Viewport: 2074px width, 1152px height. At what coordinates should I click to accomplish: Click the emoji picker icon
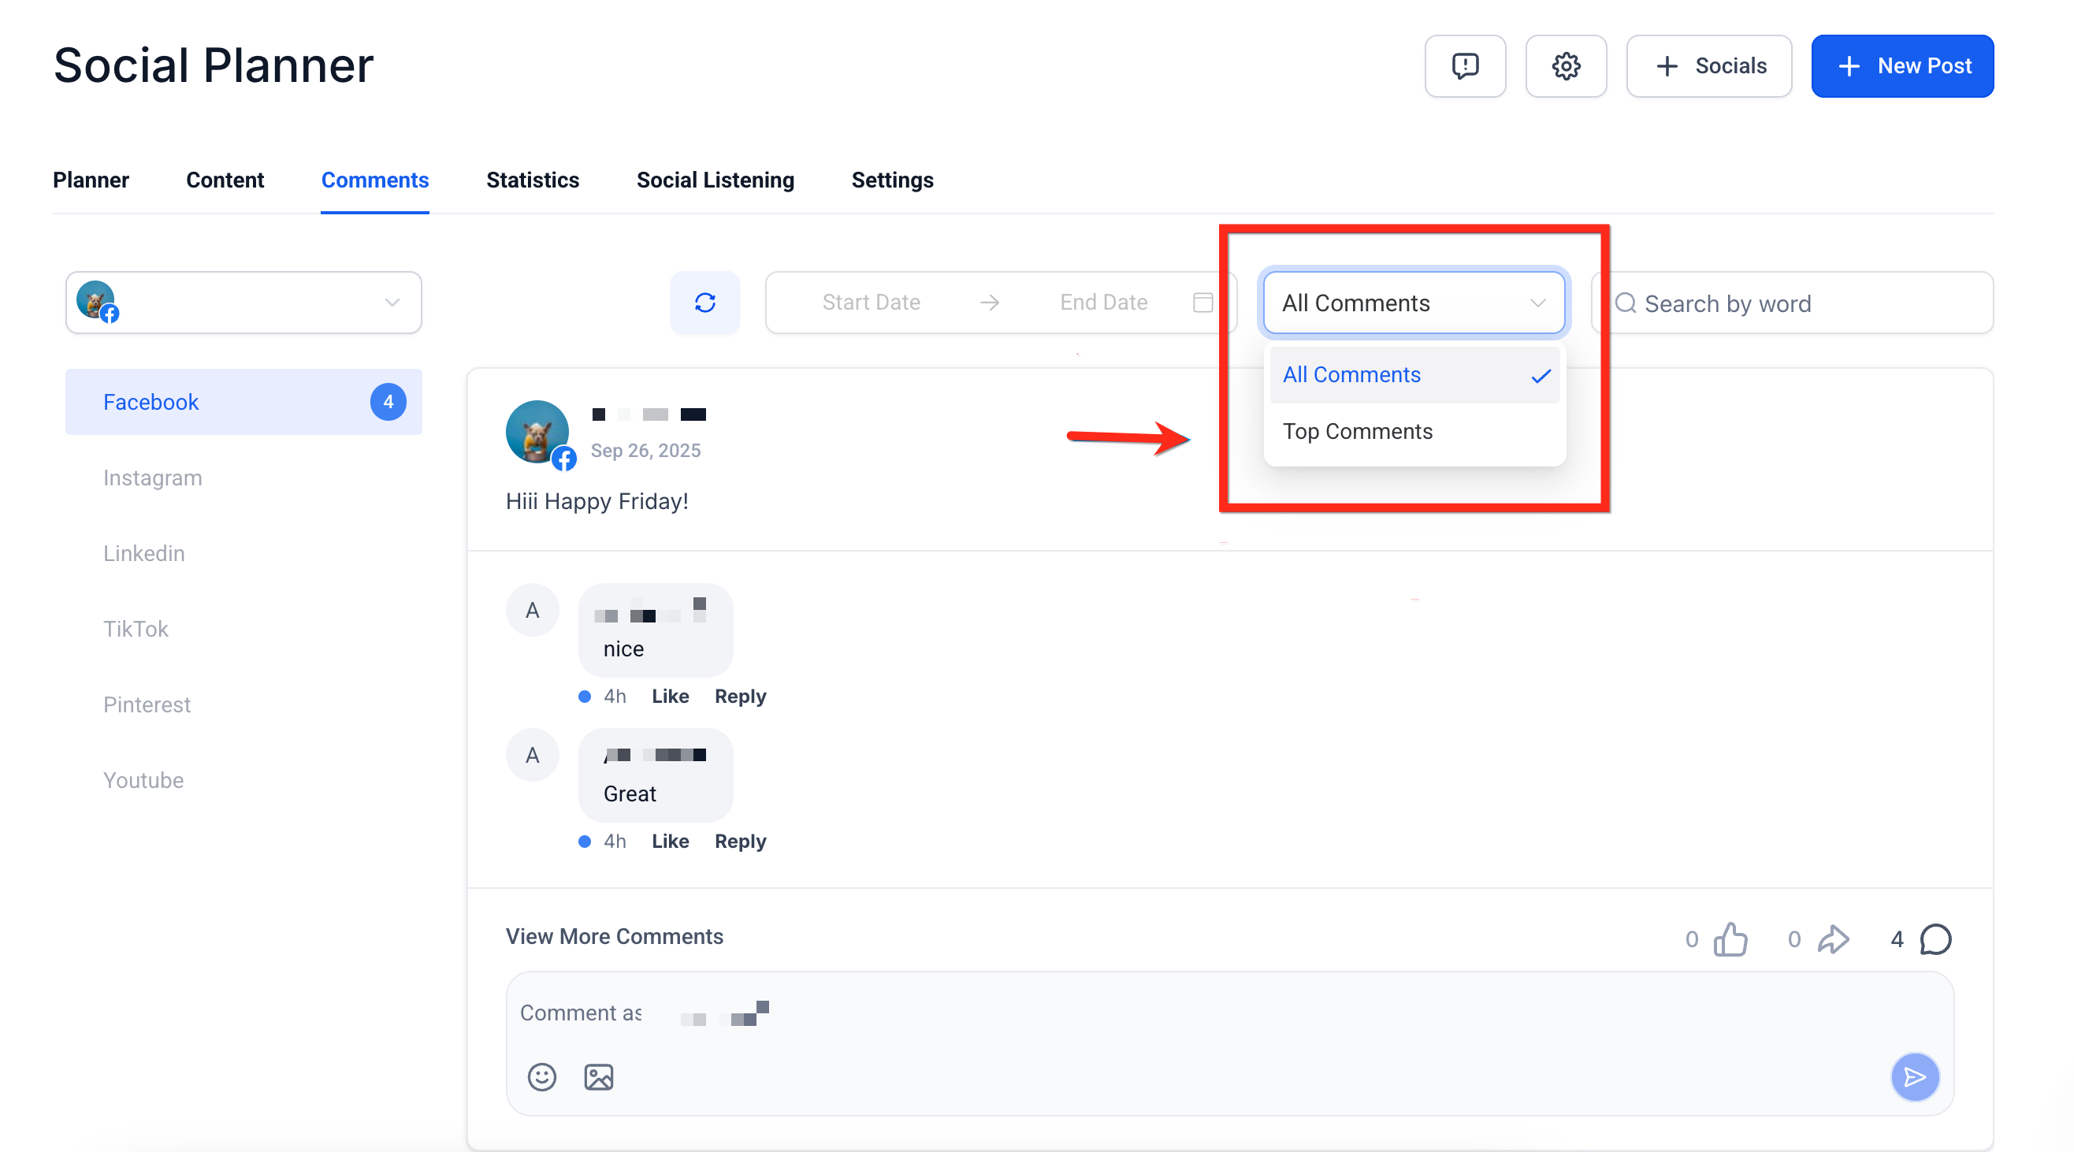click(542, 1076)
